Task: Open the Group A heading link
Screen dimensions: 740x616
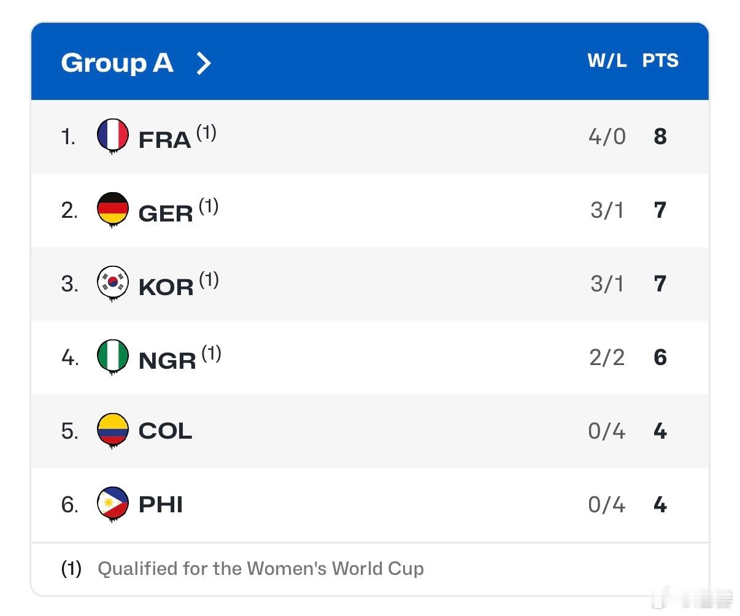Action: point(117,63)
